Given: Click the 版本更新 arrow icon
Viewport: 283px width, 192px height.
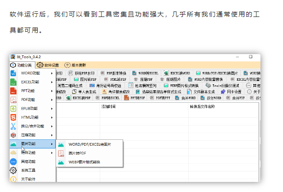Looking at the screenshot, I should pos(68,65).
